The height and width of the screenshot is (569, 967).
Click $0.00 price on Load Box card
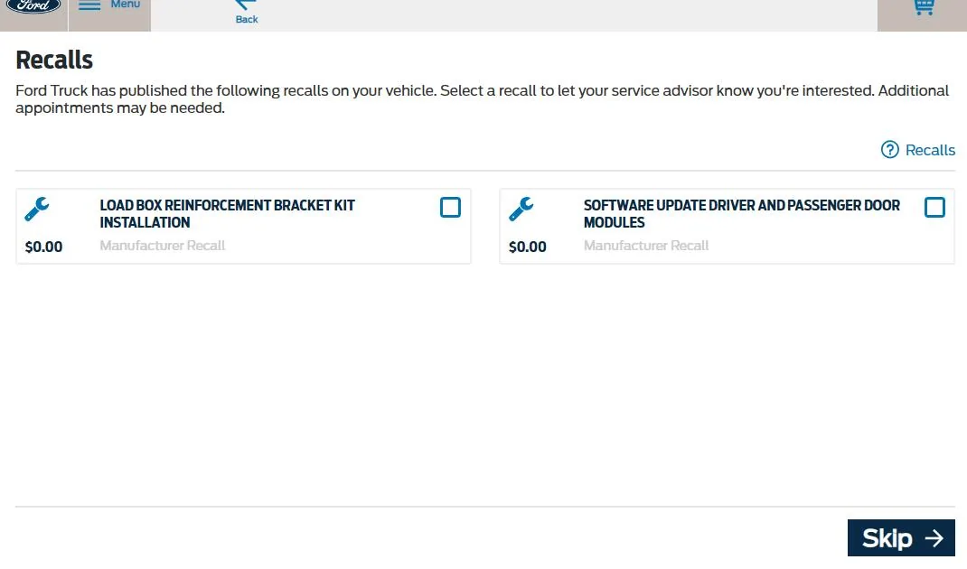pos(43,247)
